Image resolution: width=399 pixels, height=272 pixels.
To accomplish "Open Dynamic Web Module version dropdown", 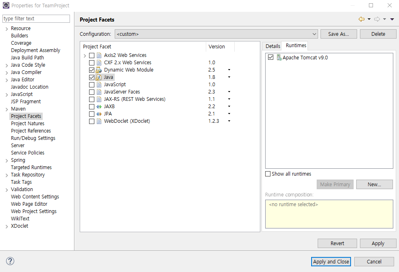I will (x=229, y=70).
